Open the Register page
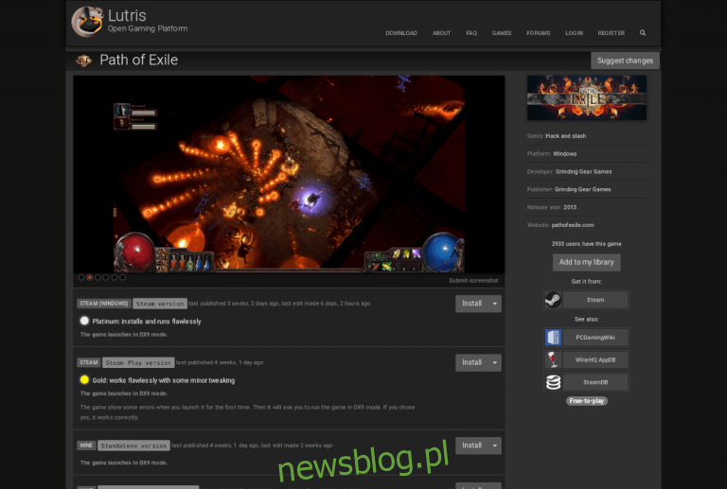The image size is (727, 489). tap(612, 33)
